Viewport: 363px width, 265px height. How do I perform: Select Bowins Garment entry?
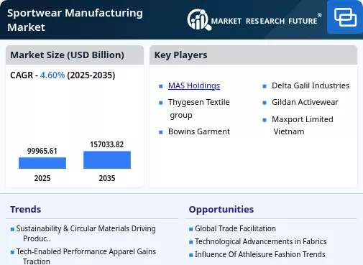click(x=199, y=131)
